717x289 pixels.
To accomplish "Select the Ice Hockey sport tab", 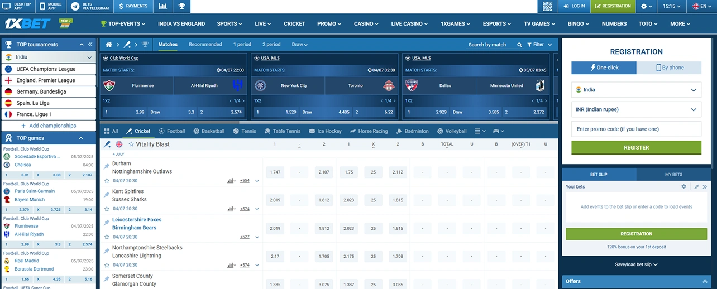I will tap(324, 131).
